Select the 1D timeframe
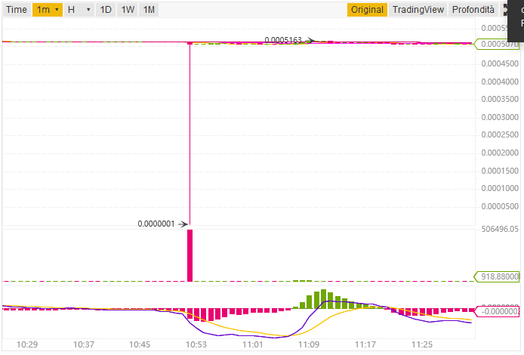Image resolution: width=524 pixels, height=355 pixels. (106, 10)
